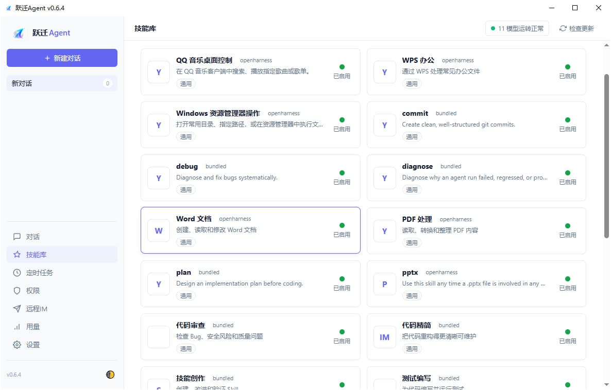The width and height of the screenshot is (611, 390).
Task: Click the 新建对话 button
Action: click(62, 58)
